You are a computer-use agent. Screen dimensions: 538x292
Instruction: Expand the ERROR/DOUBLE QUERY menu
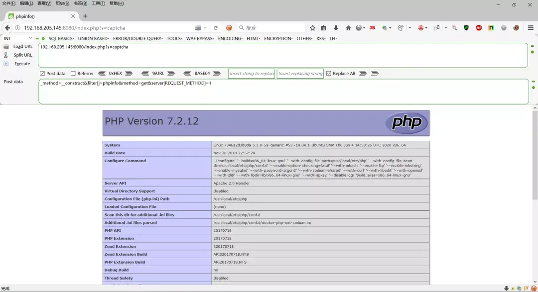click(138, 38)
